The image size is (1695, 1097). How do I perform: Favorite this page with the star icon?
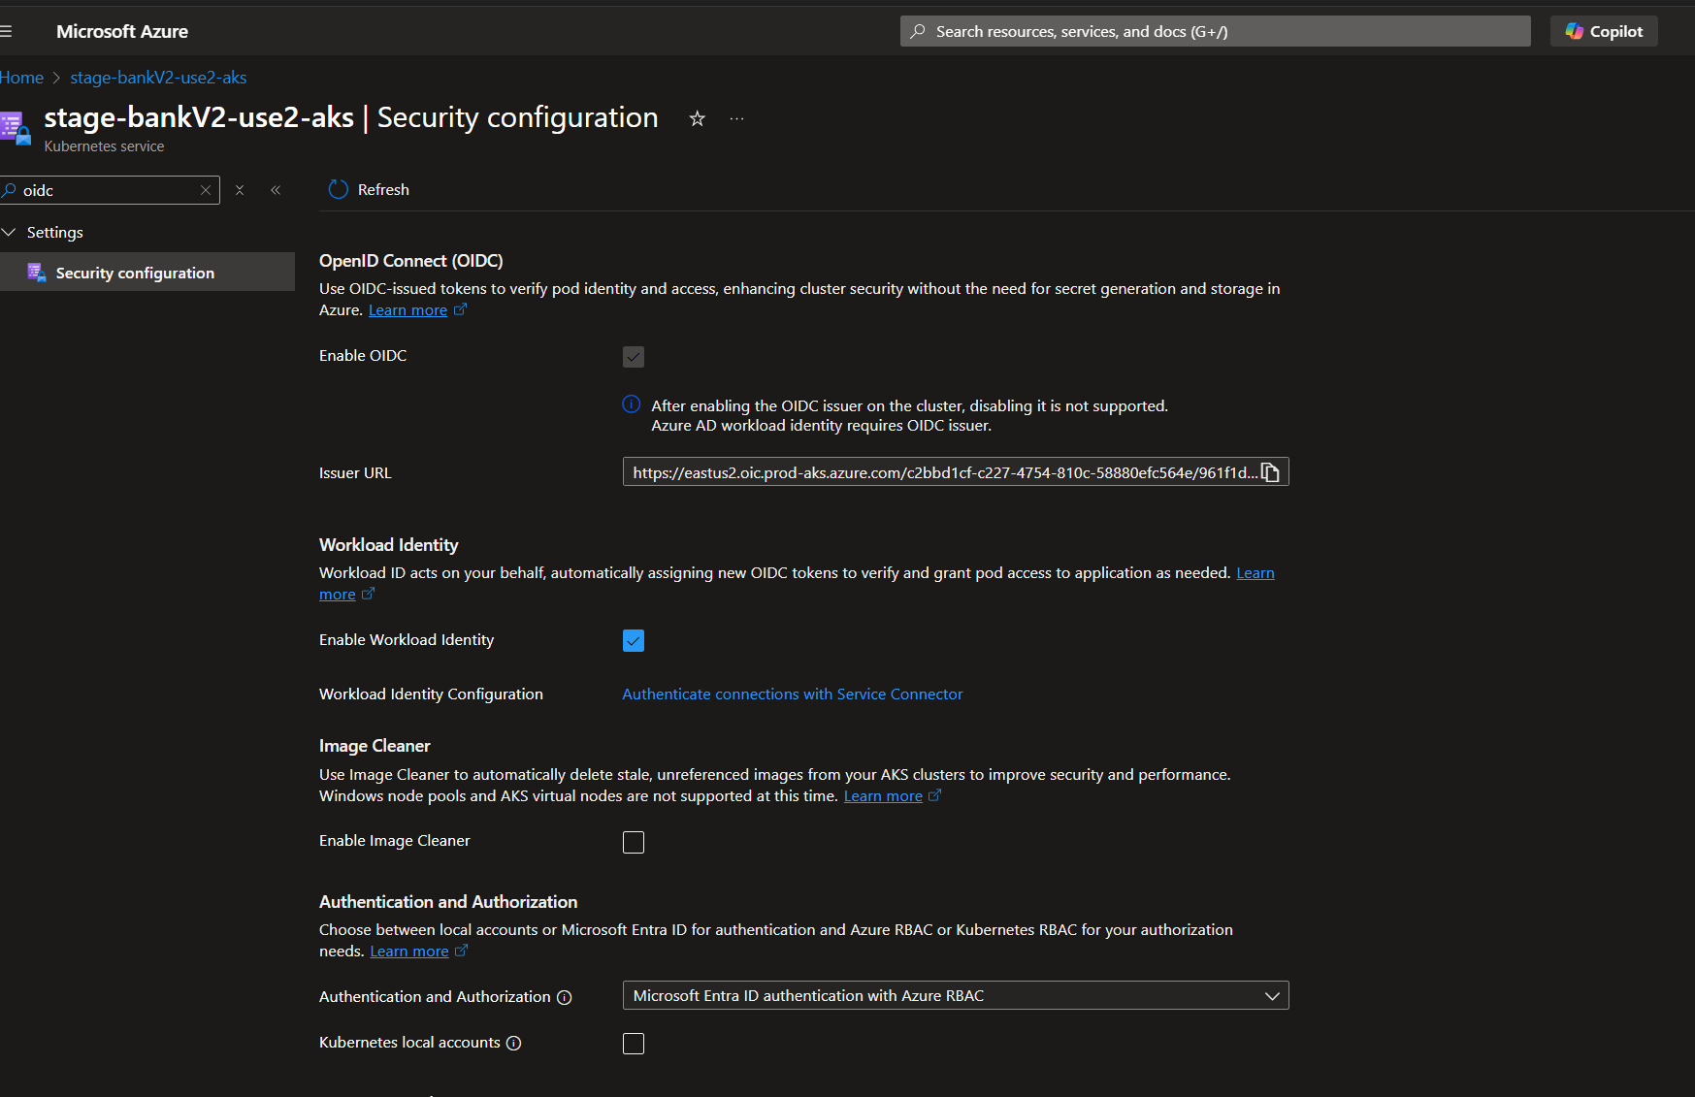coord(697,118)
